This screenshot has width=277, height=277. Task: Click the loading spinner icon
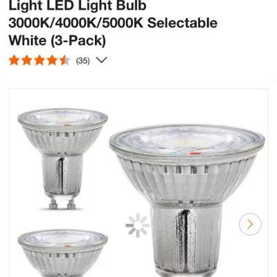point(138,225)
